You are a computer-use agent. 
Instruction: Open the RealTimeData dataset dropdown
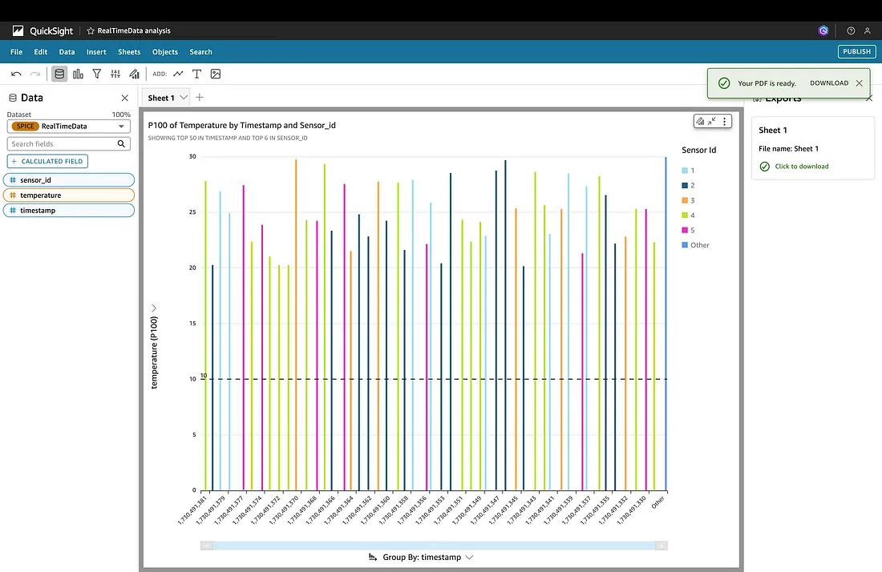(x=120, y=126)
